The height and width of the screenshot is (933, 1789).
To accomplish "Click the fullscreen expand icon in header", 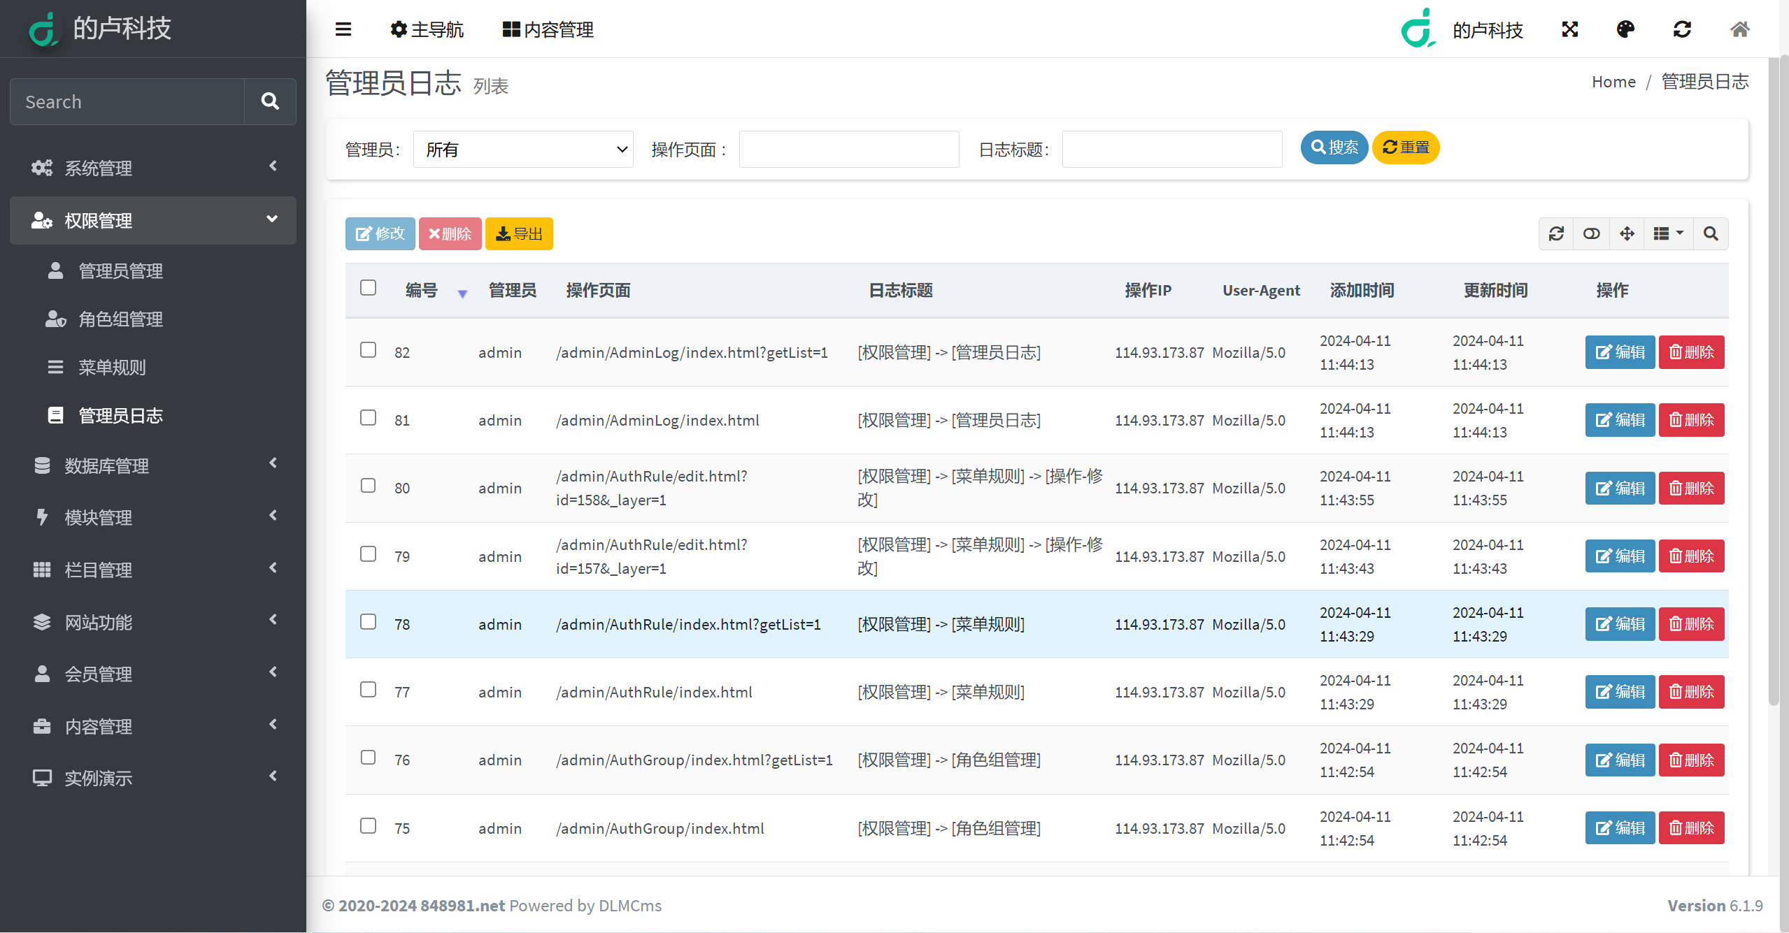I will coord(1570,29).
